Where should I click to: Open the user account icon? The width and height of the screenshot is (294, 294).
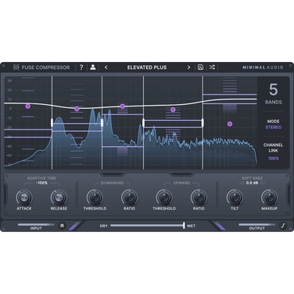click(x=93, y=68)
